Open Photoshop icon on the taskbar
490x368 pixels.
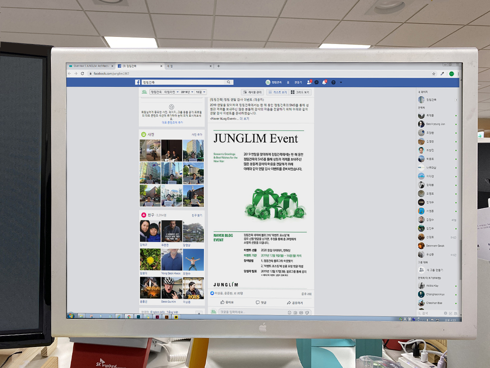(x=138, y=317)
